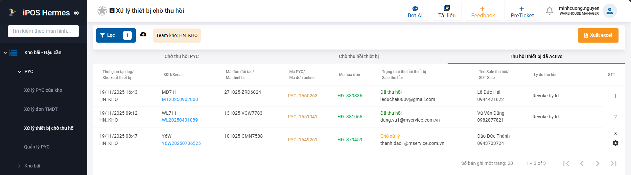
Task: Click partner order code 101025-CMN7588
Action: click(243, 136)
